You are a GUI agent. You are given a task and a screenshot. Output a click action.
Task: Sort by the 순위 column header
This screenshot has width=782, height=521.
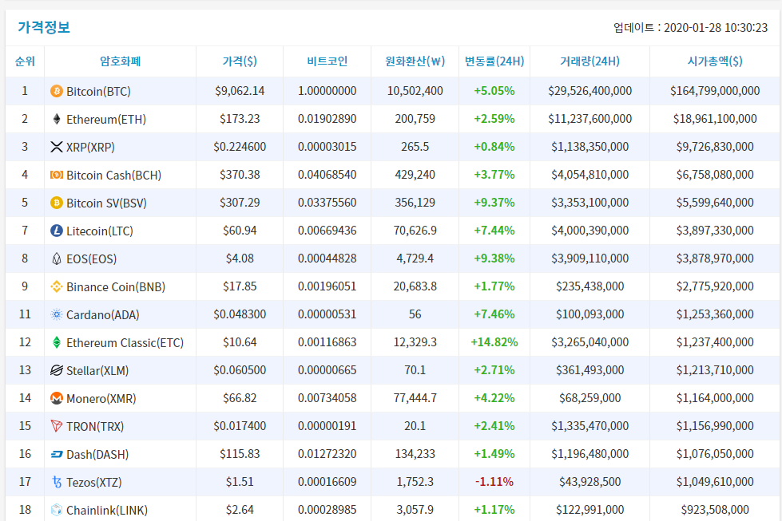pyautogui.click(x=25, y=61)
